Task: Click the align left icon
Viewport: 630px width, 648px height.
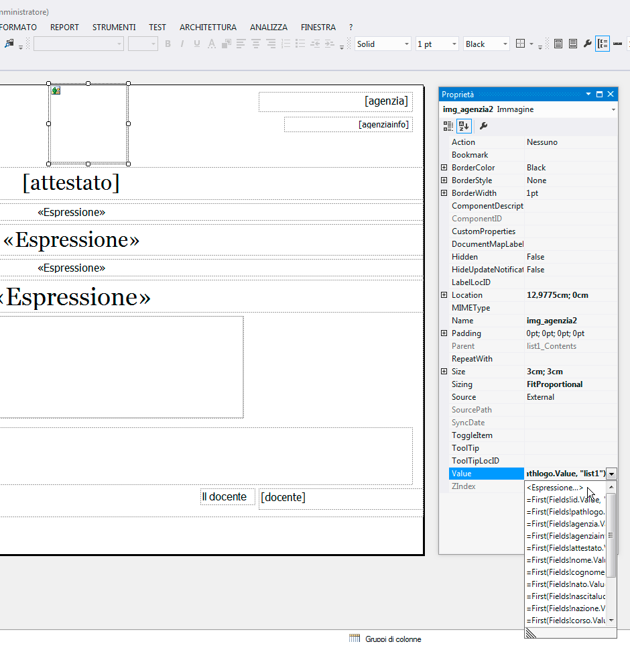Action: [241, 44]
